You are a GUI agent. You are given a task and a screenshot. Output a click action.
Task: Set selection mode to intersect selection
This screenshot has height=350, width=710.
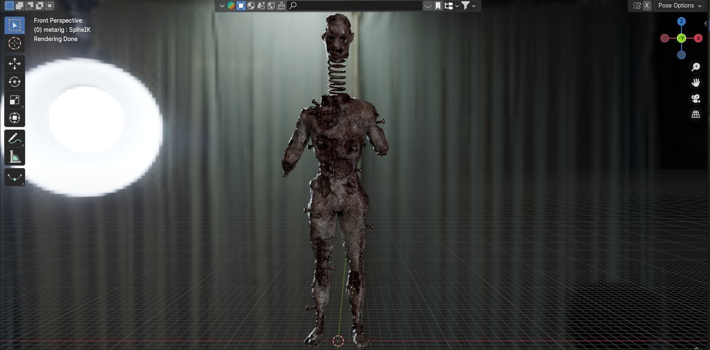[x=49, y=5]
